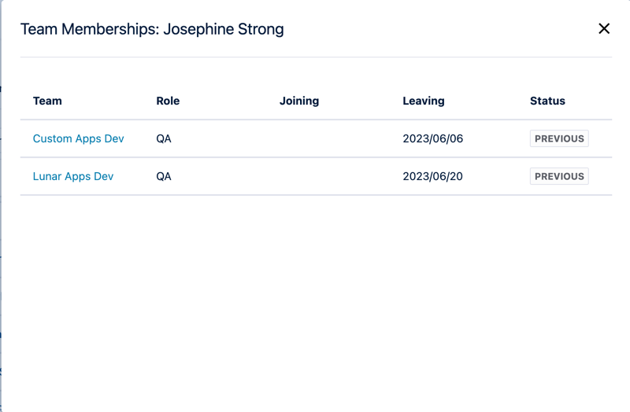Screen dimensions: 630x412
Task: Click blank dialog area below the table
Action: (315, 299)
